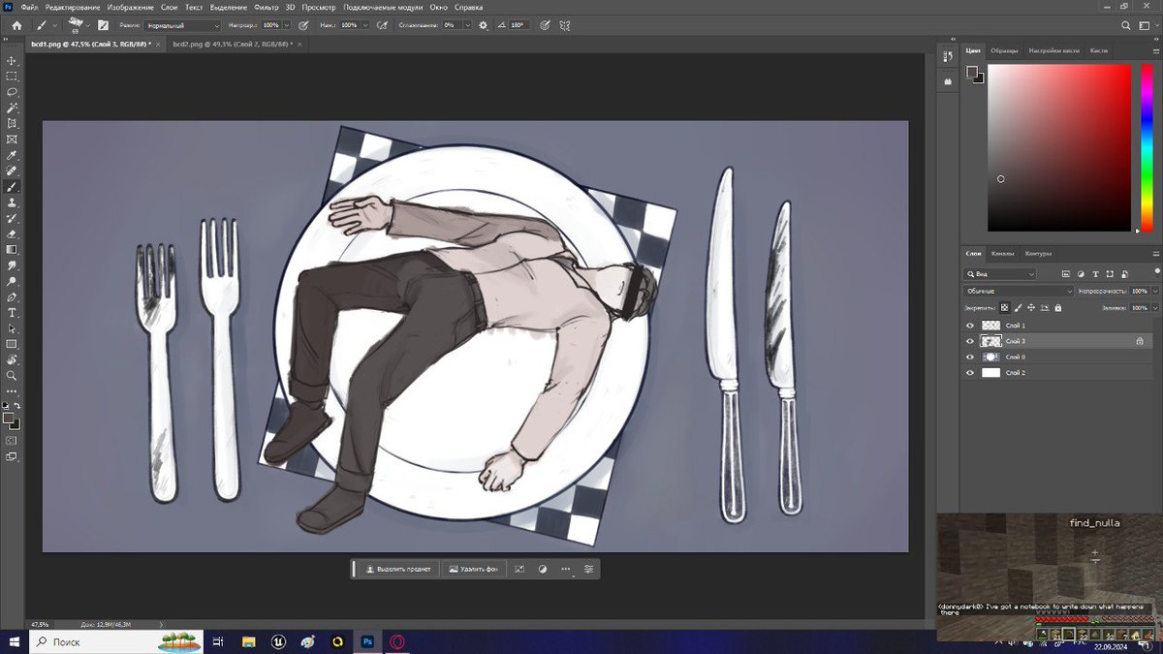Hide layer Слой 2 with eye icon

pos(970,372)
